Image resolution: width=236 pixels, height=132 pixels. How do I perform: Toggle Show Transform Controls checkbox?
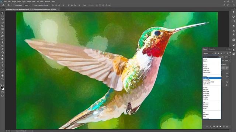[x=34, y=5]
